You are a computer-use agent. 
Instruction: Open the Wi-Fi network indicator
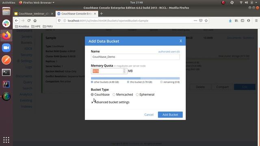coord(241,2)
